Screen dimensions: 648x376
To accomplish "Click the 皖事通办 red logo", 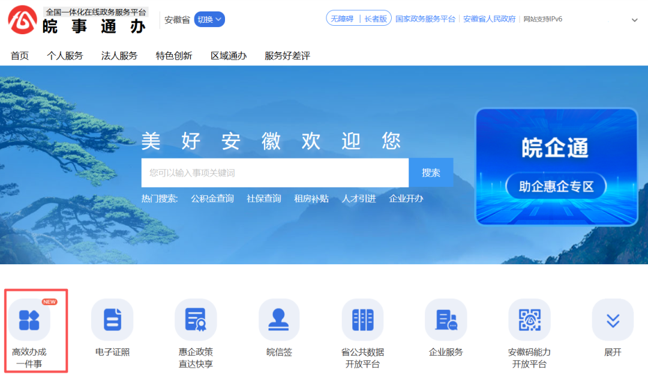I will pos(22,20).
